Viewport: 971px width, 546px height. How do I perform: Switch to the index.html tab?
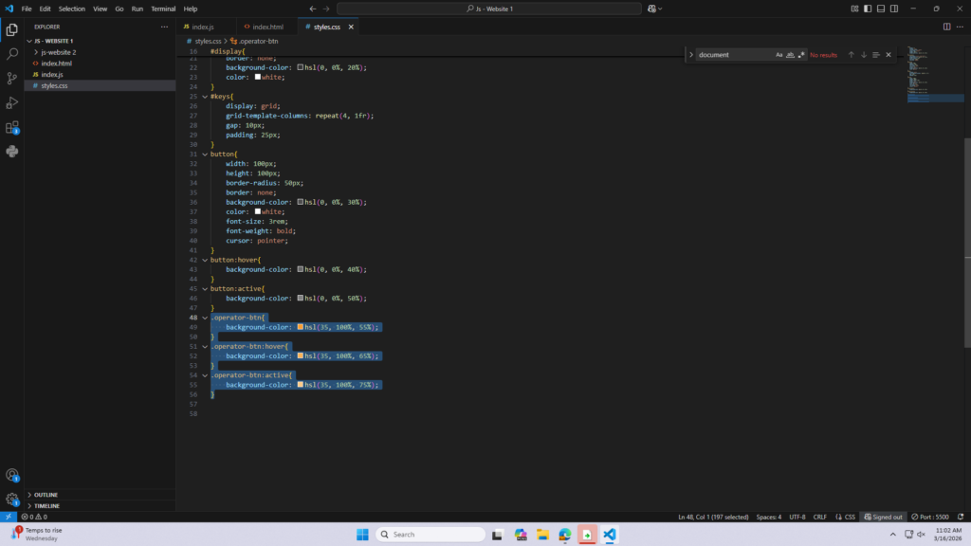click(267, 27)
